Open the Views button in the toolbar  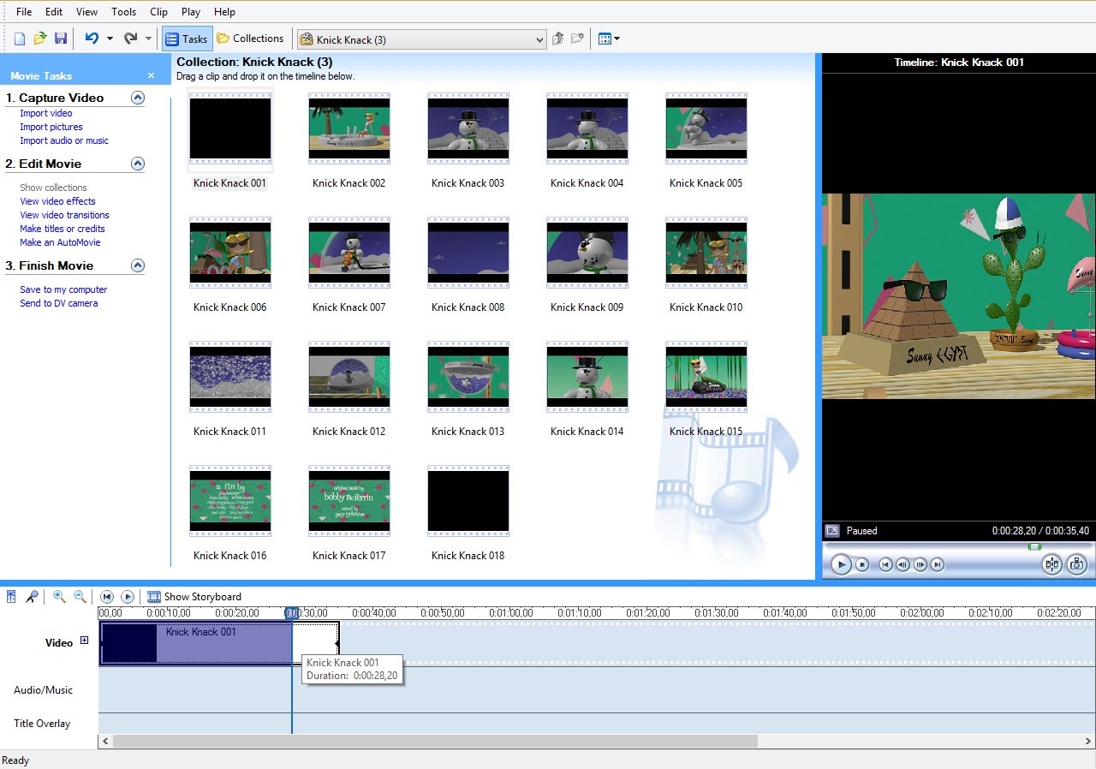pos(609,39)
